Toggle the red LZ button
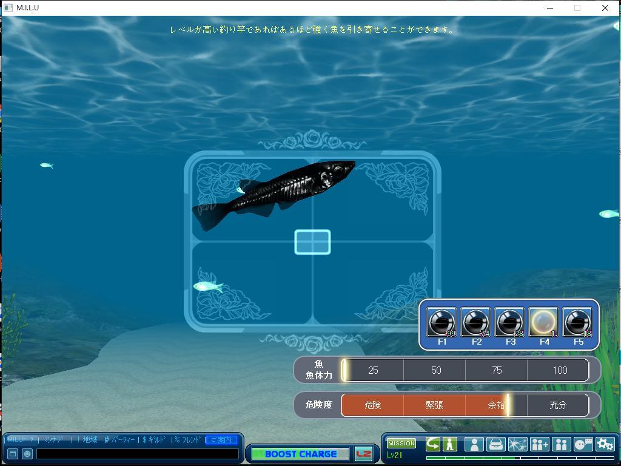This screenshot has height=466, width=621. tap(363, 454)
